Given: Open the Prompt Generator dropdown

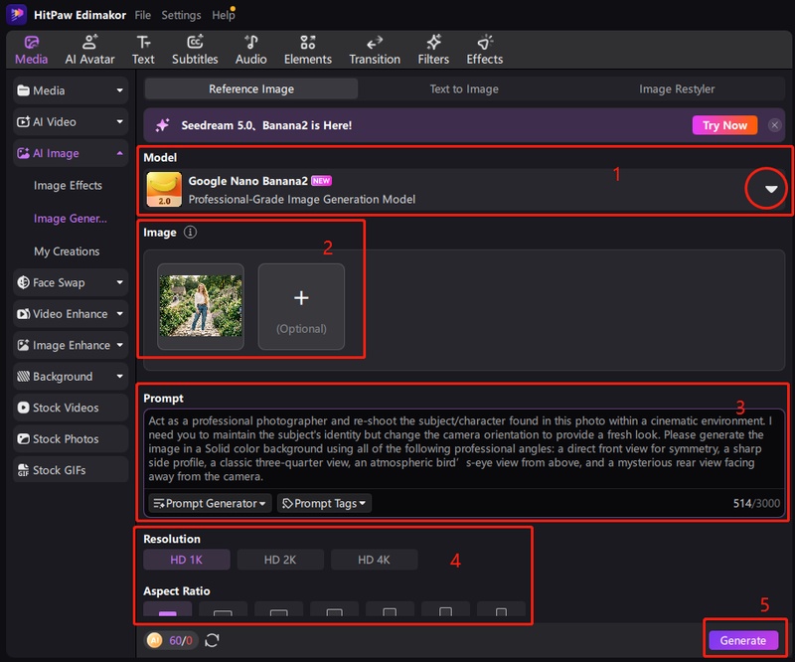Looking at the screenshot, I should coord(210,504).
